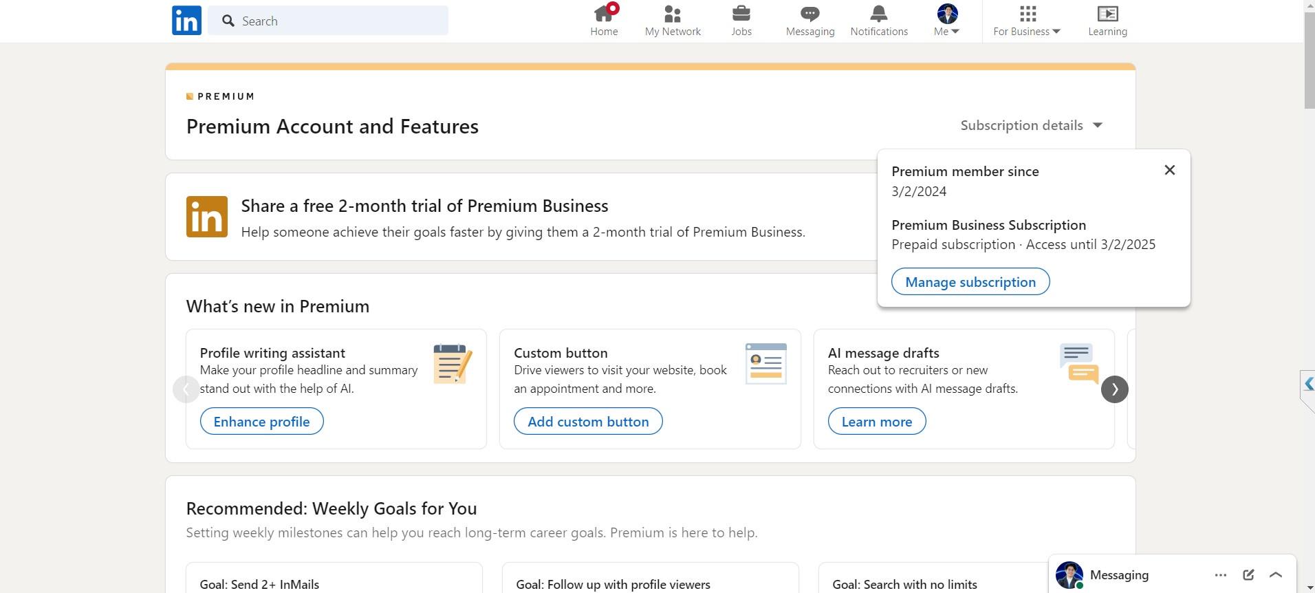The width and height of the screenshot is (1315, 593).
Task: Open the Learning video icon
Action: coord(1107,14)
